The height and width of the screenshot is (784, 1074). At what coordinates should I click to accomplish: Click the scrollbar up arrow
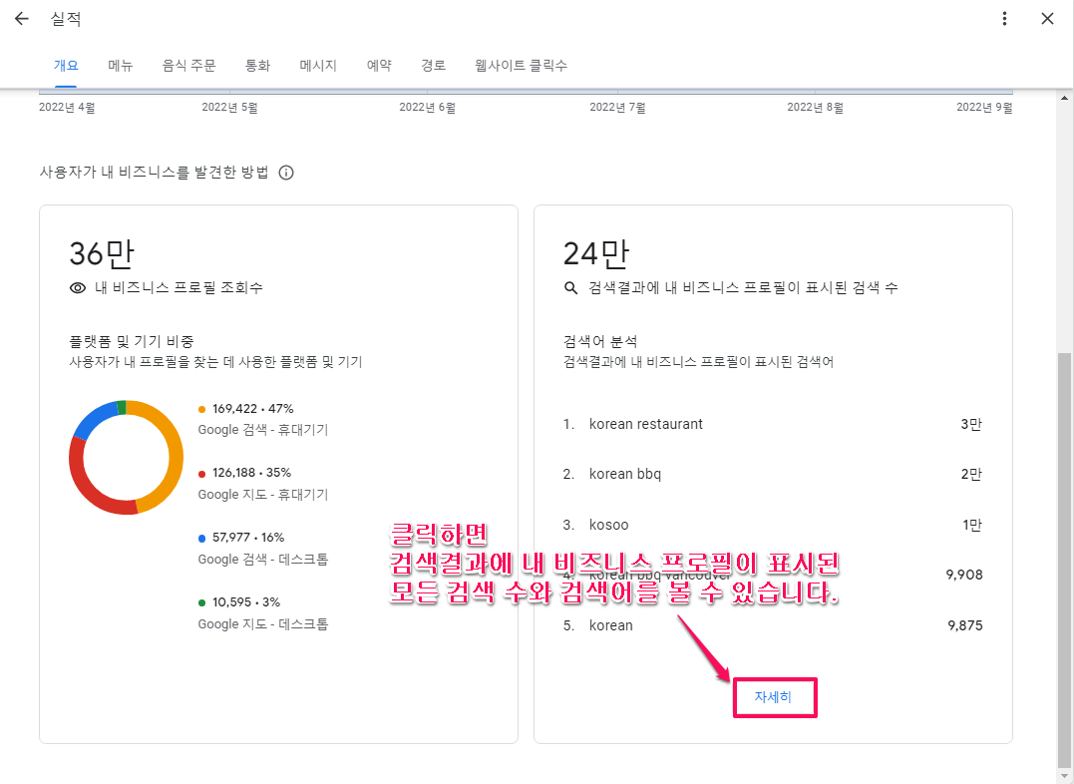(1064, 98)
